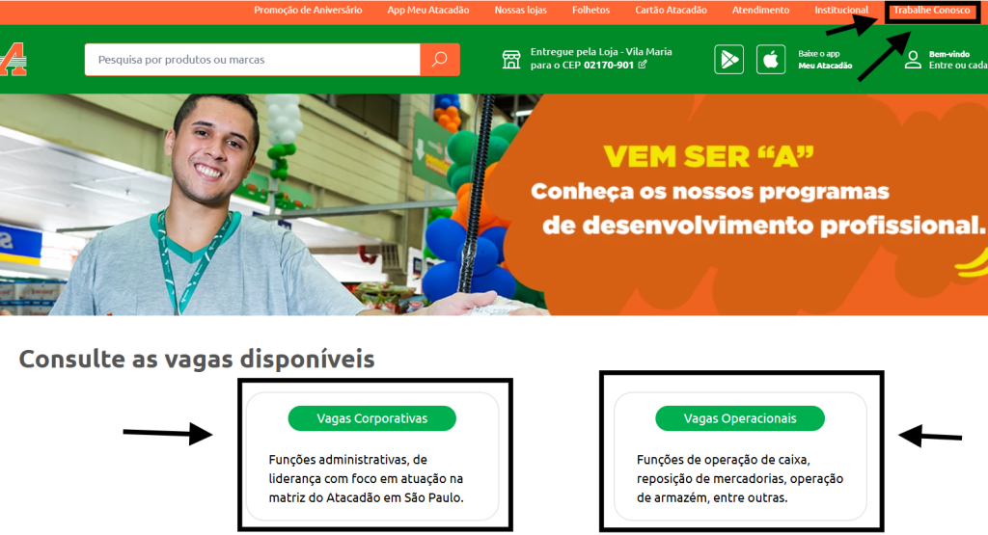Screen dimensions: 988x535
Task: Select App Meu Atacadão menu item
Action: 428,10
